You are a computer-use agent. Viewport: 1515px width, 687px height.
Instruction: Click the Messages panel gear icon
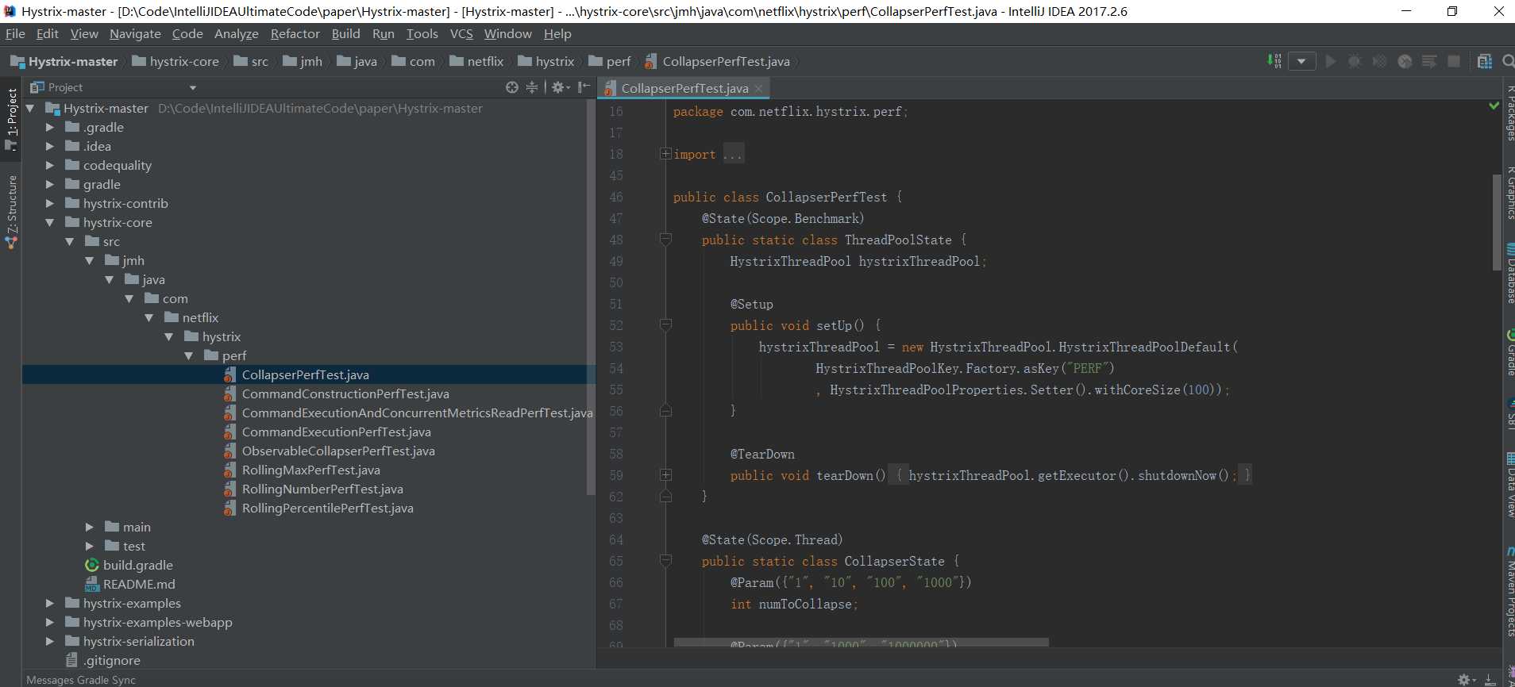1467,680
